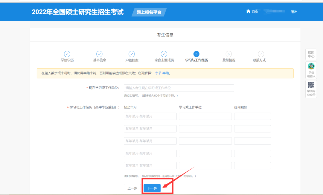This screenshot has height=195, width=323.
Task: Click step 1 学籍学历 checkmark circle
Action: pyautogui.click(x=67, y=54)
